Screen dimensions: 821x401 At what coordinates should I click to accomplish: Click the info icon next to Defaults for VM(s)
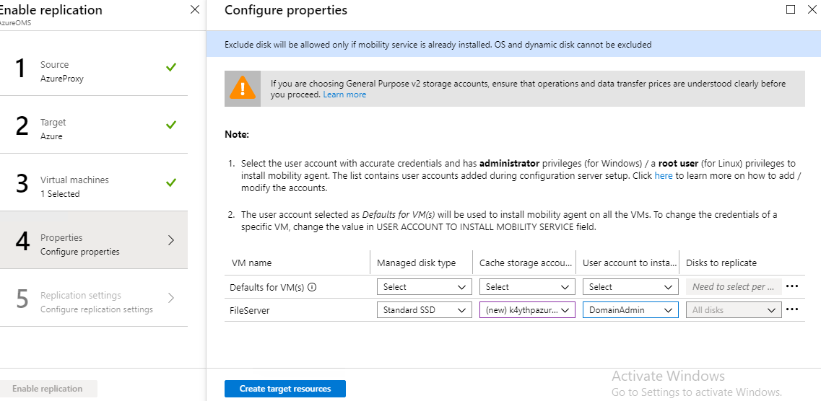click(x=312, y=286)
